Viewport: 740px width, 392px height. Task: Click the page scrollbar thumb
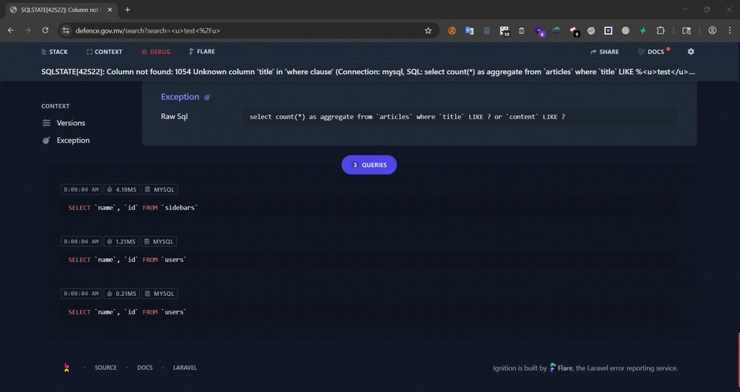[x=739, y=362]
